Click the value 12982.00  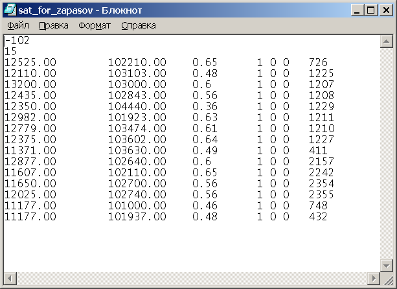point(30,117)
